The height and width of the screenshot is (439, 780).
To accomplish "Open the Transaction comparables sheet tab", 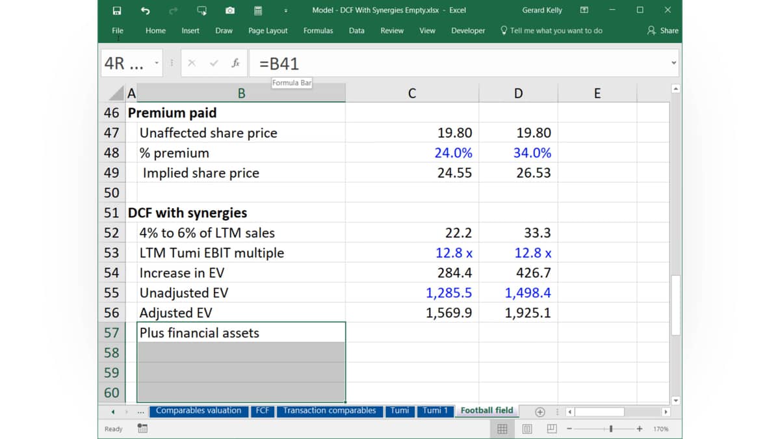I will [330, 410].
